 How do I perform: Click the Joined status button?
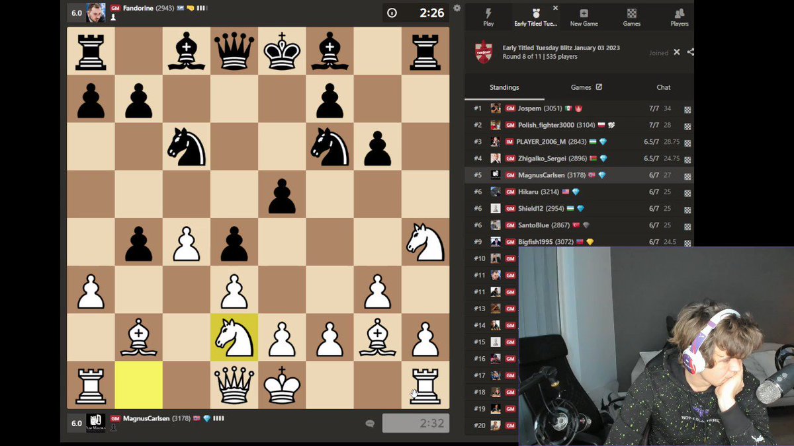(x=658, y=53)
